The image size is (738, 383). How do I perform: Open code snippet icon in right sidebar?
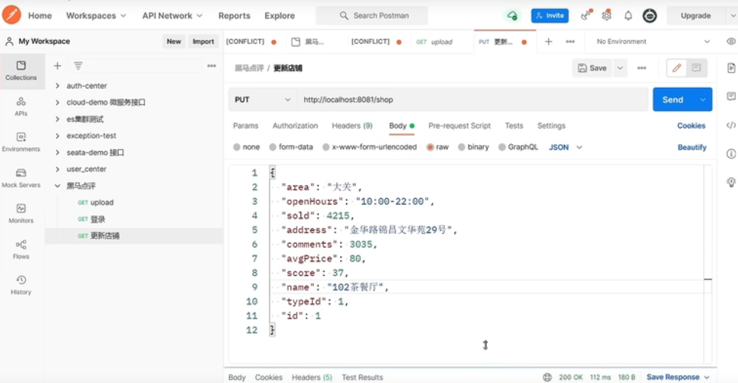(x=731, y=125)
